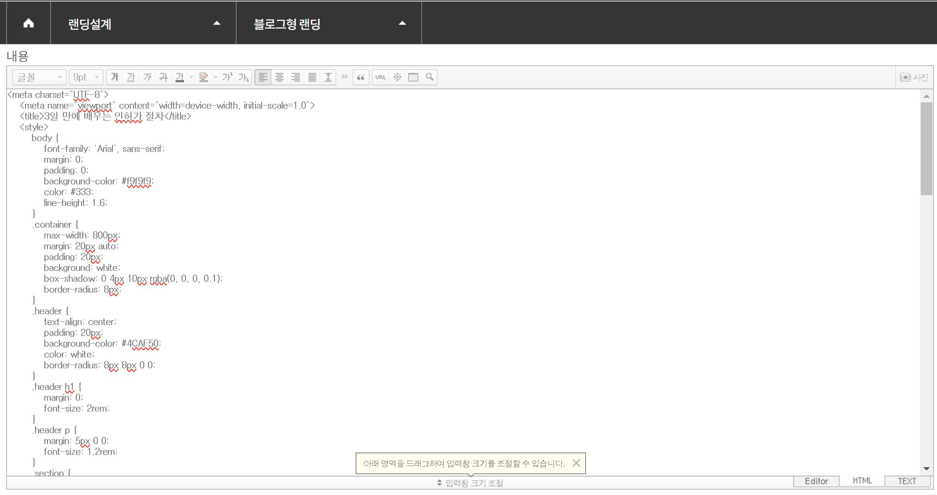This screenshot has width=937, height=495.
Task: Click the subscript icon
Action: (x=244, y=77)
